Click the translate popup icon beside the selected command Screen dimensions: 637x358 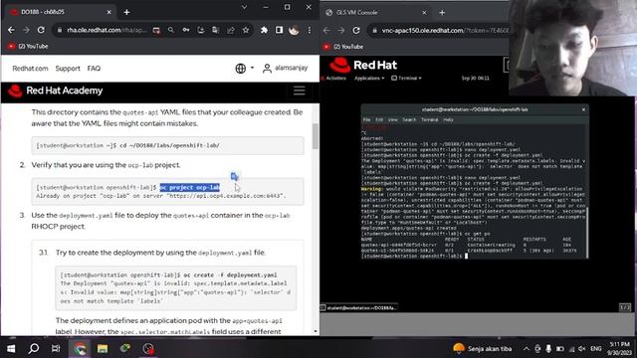tap(235, 176)
